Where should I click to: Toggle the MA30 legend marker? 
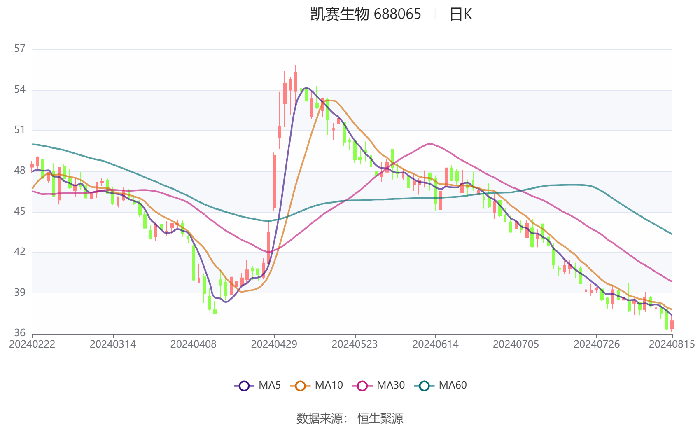pyautogui.click(x=362, y=386)
